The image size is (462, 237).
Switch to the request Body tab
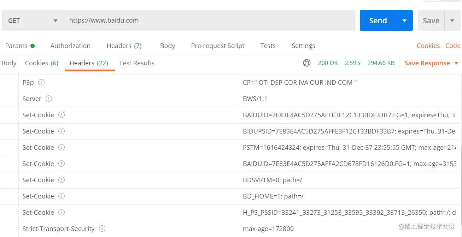click(168, 46)
